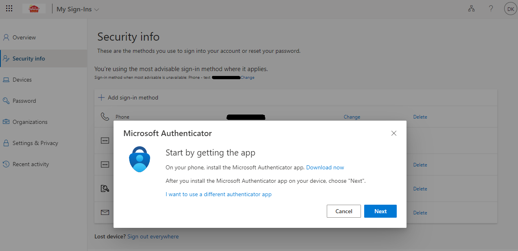View Recent activity in sidebar
The image size is (518, 251).
31,164
